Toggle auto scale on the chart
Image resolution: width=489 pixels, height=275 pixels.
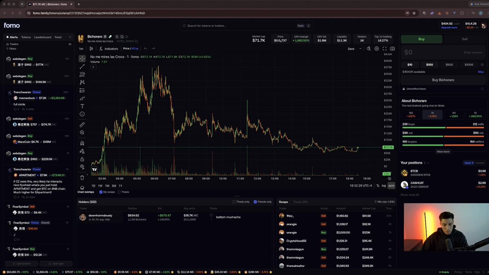coord(391,185)
